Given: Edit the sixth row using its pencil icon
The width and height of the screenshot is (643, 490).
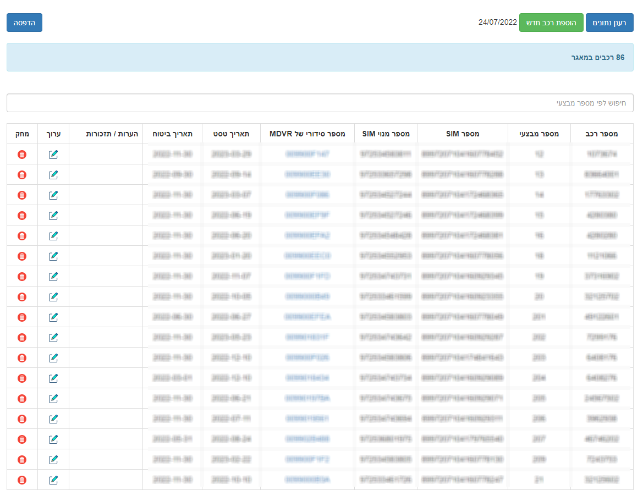Looking at the screenshot, I should [53, 256].
